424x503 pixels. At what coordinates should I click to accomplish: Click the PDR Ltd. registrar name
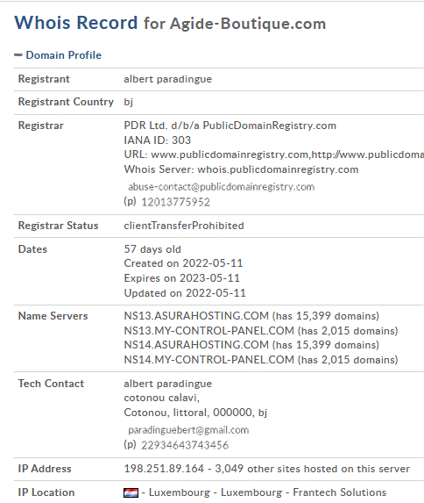(x=230, y=126)
